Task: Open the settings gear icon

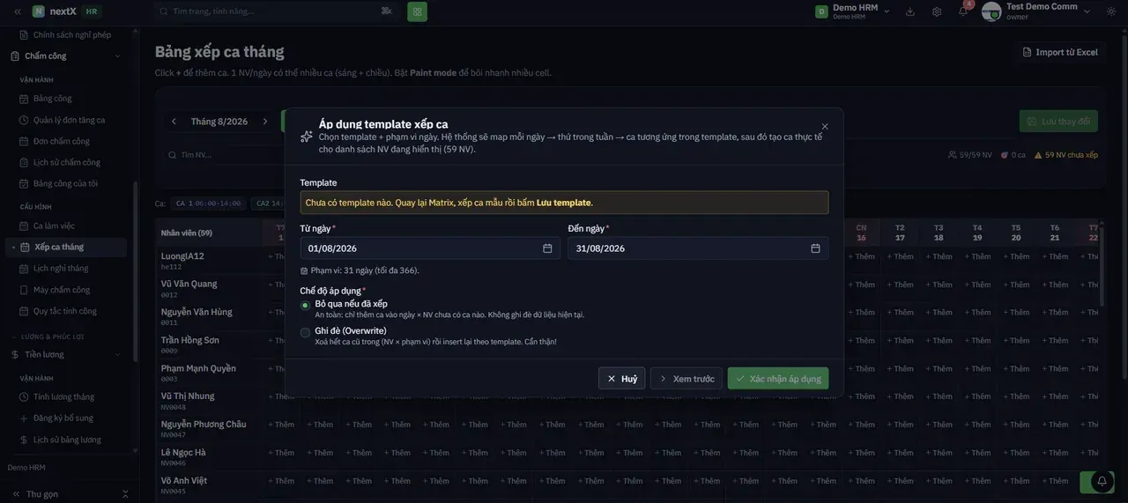Action: [x=937, y=11]
